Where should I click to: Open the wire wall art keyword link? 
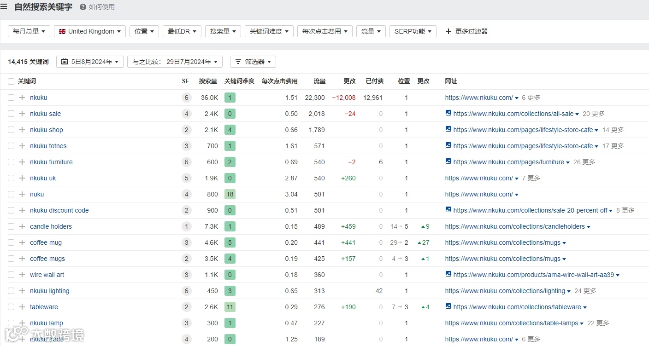pos(47,275)
